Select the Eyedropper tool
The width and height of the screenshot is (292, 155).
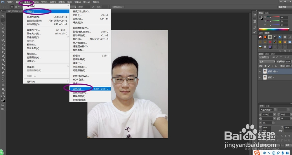pos(3,36)
